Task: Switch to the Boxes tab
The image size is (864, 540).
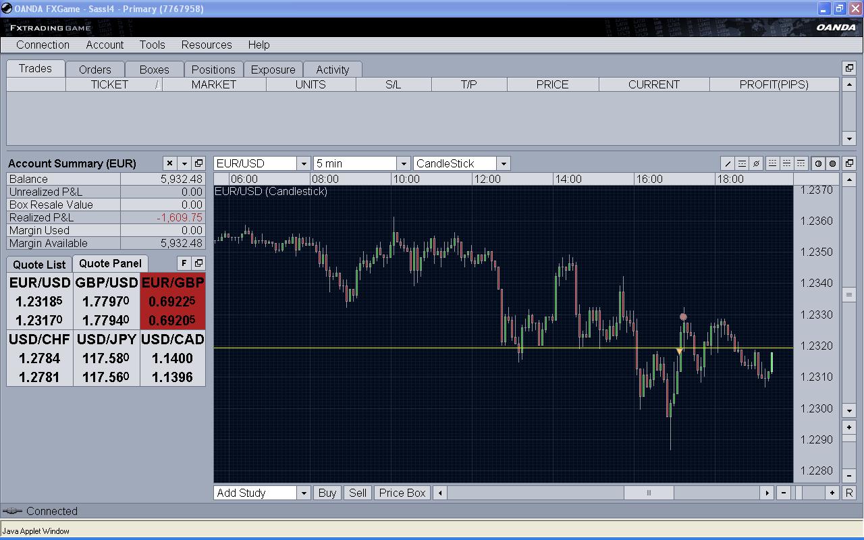Action: [154, 70]
